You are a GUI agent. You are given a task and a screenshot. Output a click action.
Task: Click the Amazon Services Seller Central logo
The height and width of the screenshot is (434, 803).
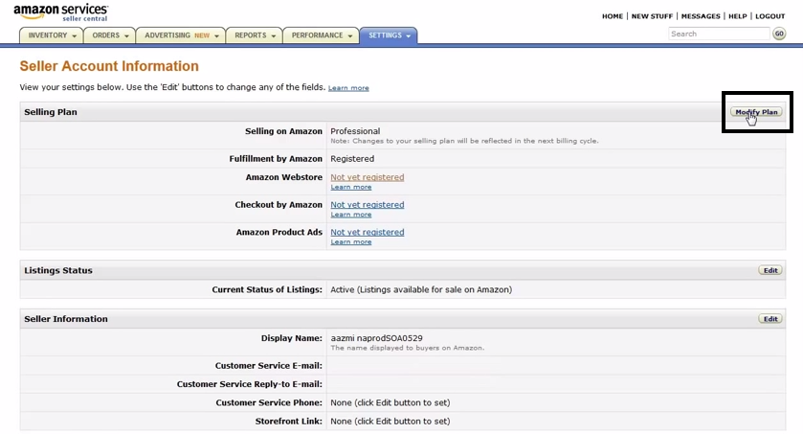tap(61, 12)
